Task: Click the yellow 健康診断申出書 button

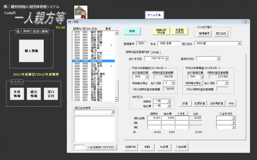Action: 161,31
